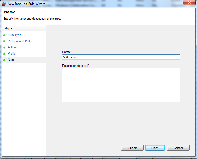197x159 pixels.
Task: Open the Protocol and Ports step
Action: click(20, 41)
